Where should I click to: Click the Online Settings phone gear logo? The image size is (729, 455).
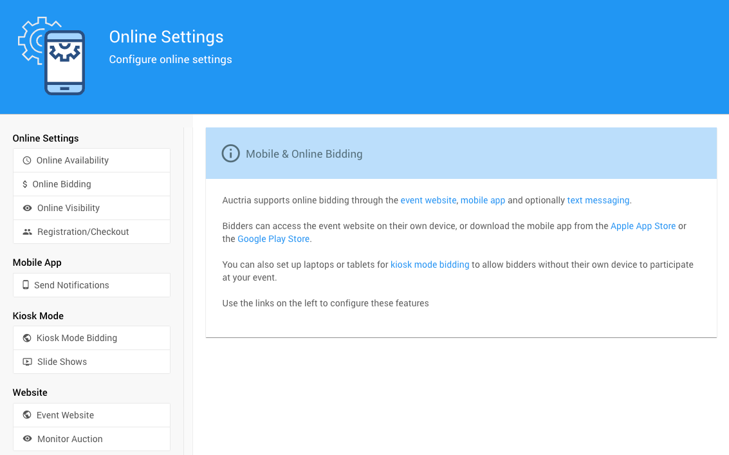pyautogui.click(x=52, y=57)
